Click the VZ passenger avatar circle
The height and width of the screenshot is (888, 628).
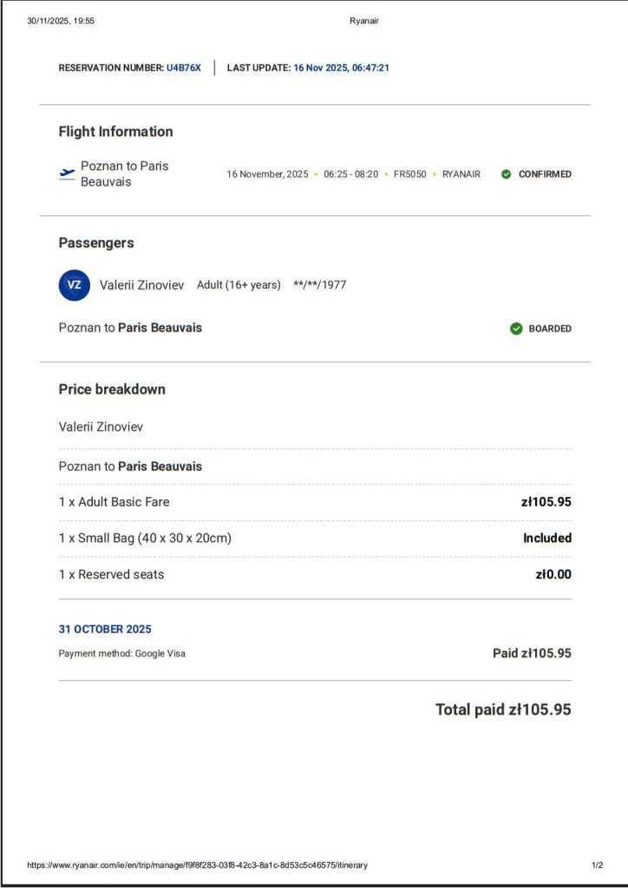[75, 284]
